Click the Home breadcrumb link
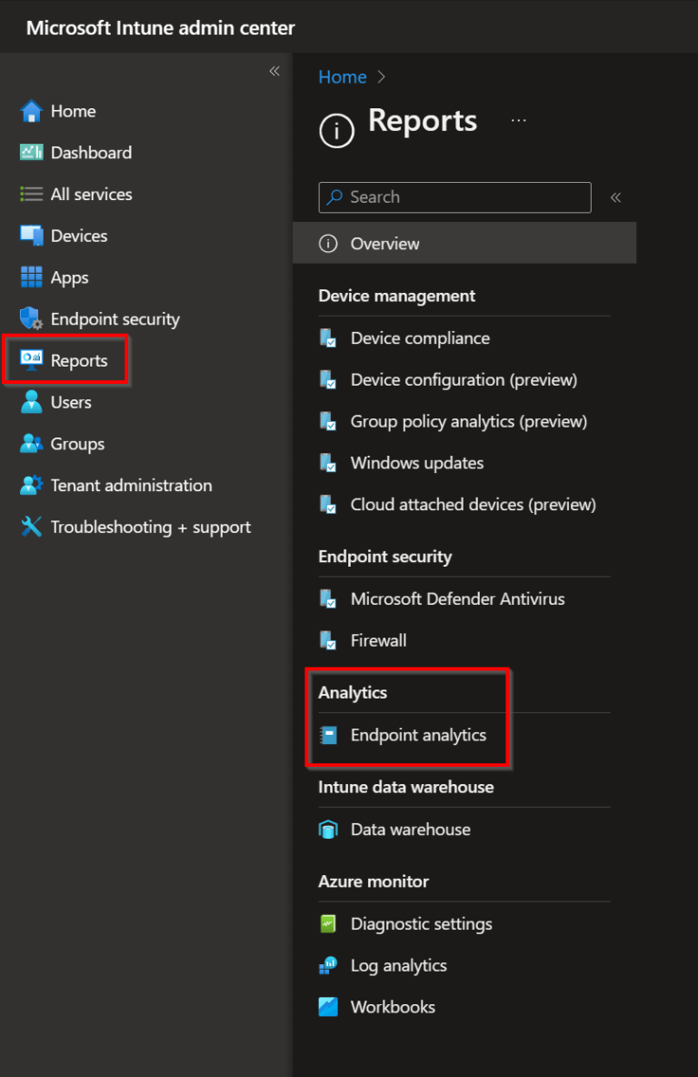 pos(342,77)
